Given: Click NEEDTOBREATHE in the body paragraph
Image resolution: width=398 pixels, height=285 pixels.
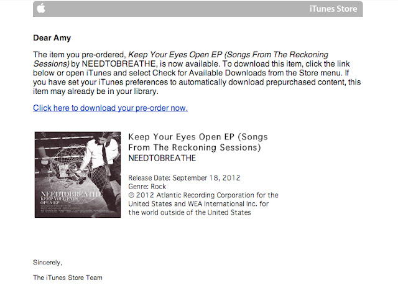Looking at the screenshot, I should [119, 63].
